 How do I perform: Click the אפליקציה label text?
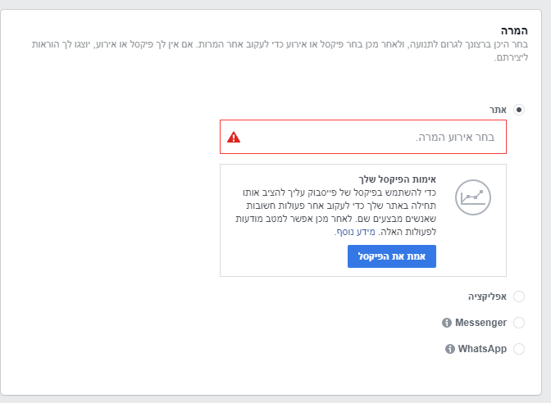[487, 297]
